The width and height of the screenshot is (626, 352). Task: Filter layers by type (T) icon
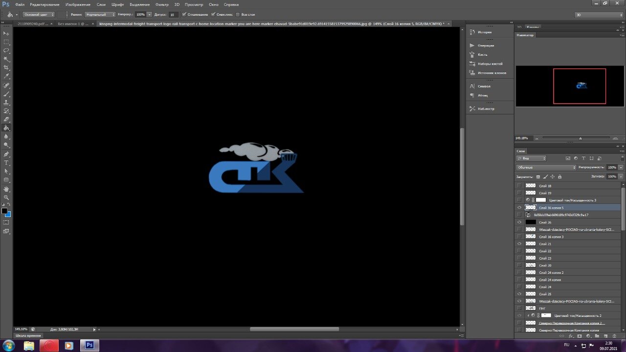[x=583, y=158]
